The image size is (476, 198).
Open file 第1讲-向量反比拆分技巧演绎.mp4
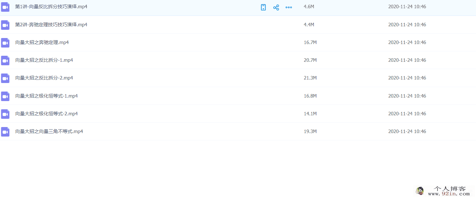(51, 7)
